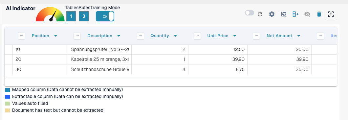Click the Description column header label
Viewport: 348px width, 120px height.
click(100, 36)
